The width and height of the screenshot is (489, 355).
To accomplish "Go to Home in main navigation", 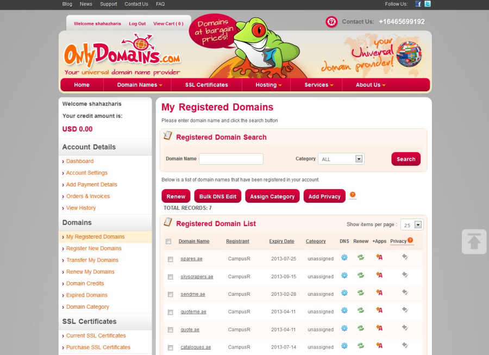I will pos(81,85).
